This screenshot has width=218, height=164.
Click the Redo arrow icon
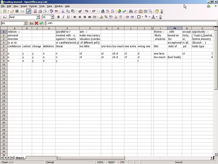pos(94,11)
